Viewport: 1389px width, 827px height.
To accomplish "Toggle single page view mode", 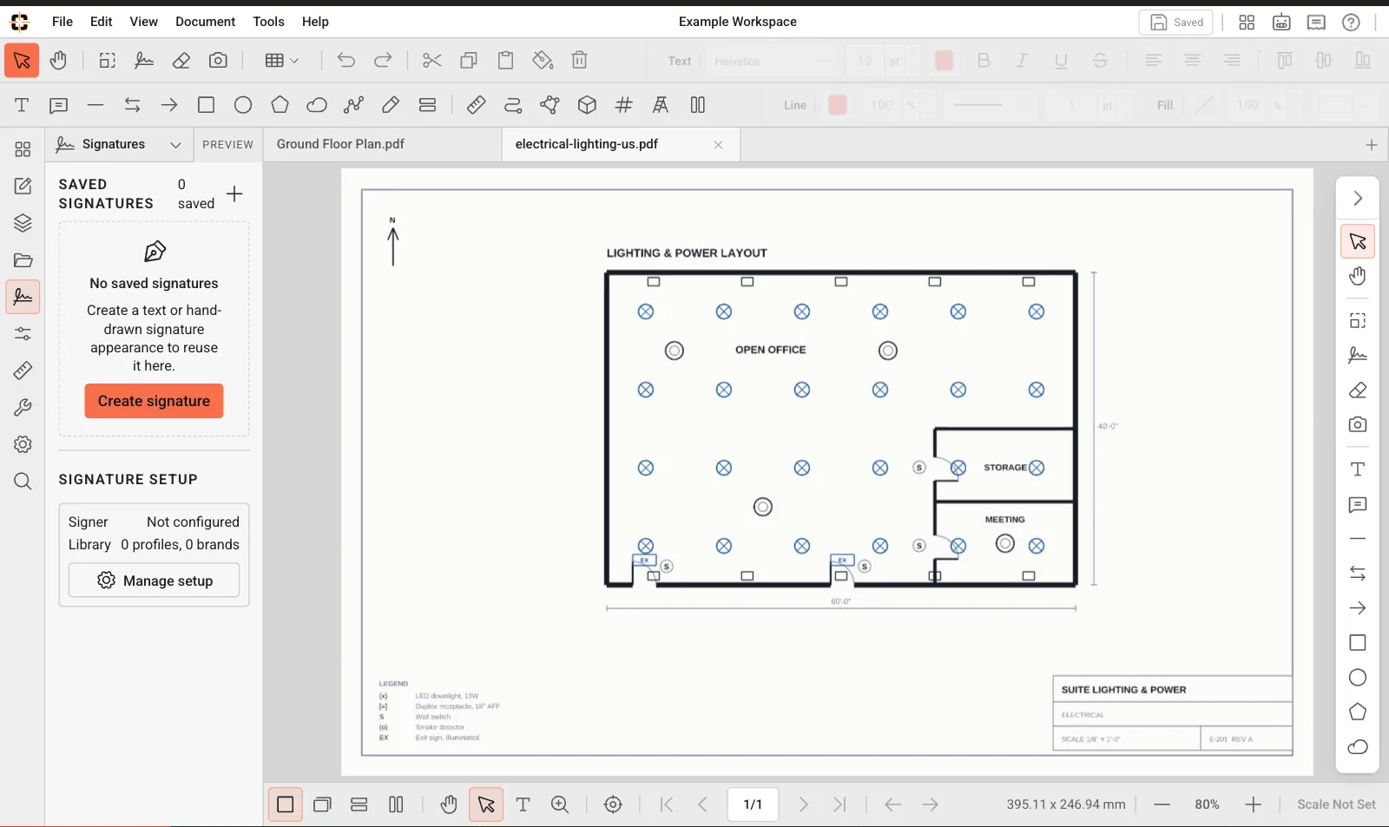I will click(x=285, y=804).
